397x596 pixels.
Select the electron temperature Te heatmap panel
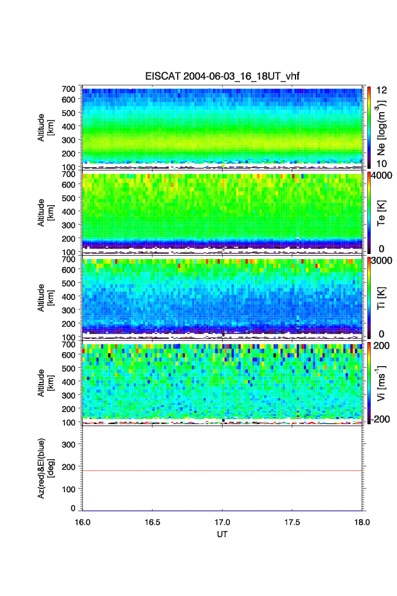223,212
